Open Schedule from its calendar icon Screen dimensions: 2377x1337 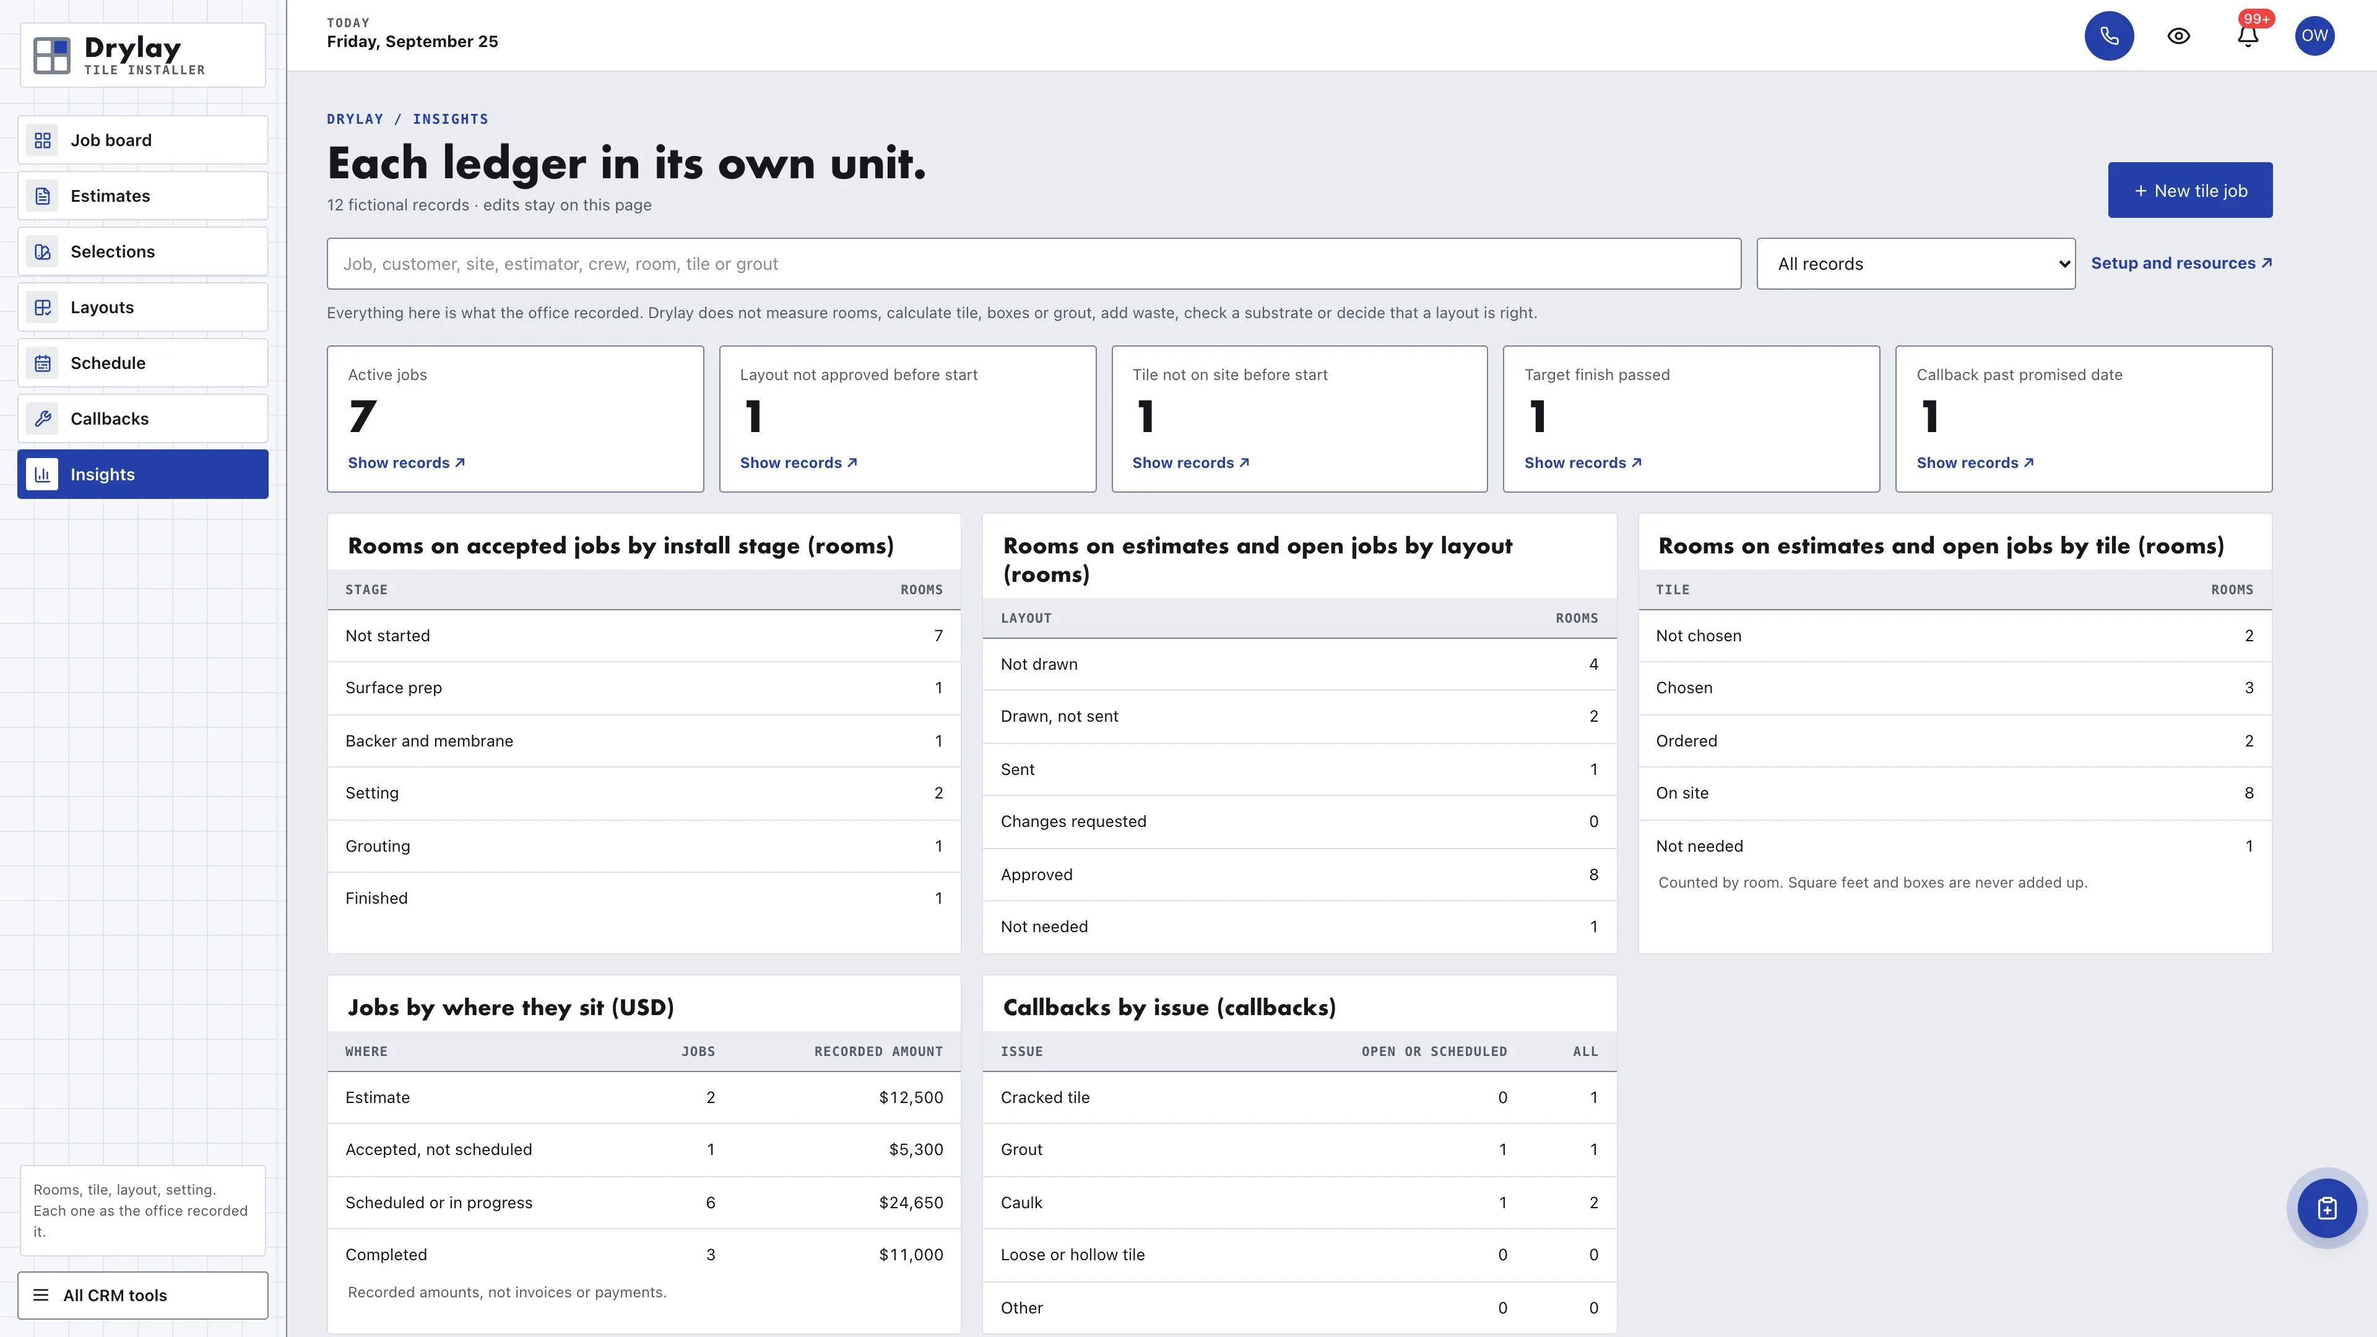coord(43,363)
